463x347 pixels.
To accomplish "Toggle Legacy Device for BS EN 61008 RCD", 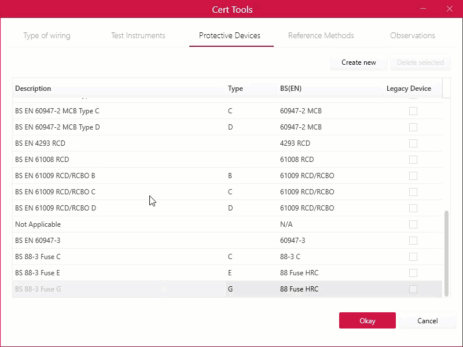I will (413, 160).
